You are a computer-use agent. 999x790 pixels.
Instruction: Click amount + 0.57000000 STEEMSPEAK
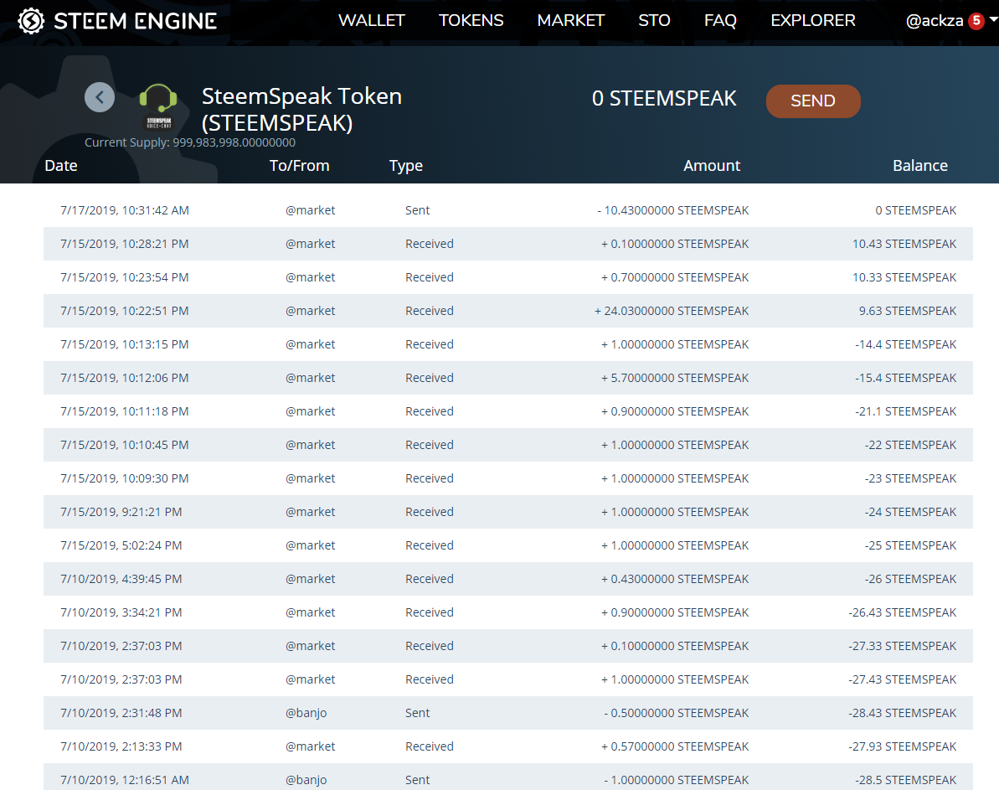(675, 746)
